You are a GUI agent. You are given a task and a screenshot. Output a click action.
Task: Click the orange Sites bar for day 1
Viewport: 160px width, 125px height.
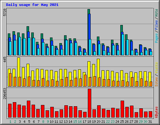tap(10, 80)
